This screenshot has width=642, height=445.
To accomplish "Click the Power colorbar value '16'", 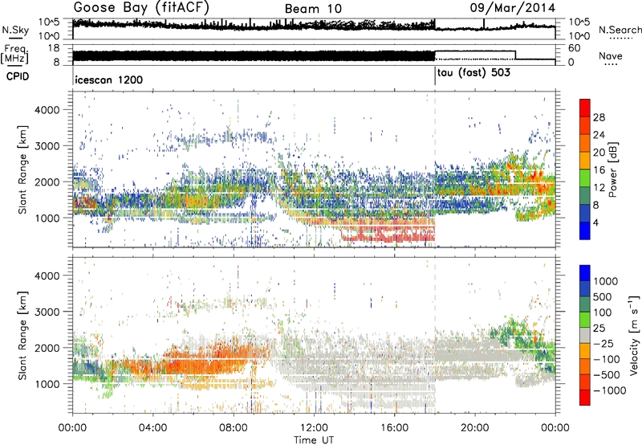I will click(599, 170).
